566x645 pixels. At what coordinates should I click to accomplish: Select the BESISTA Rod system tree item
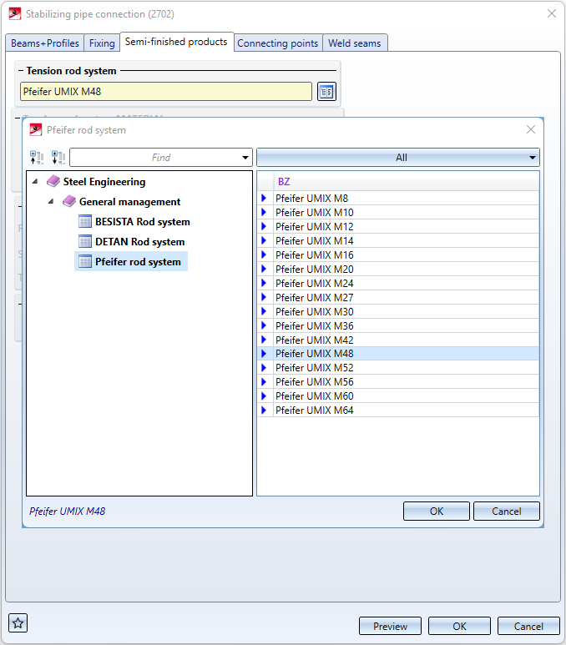(x=143, y=221)
